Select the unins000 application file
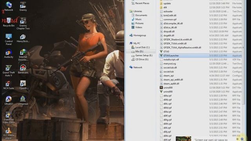Viewport: 251px width, 141px height. click(166, 92)
